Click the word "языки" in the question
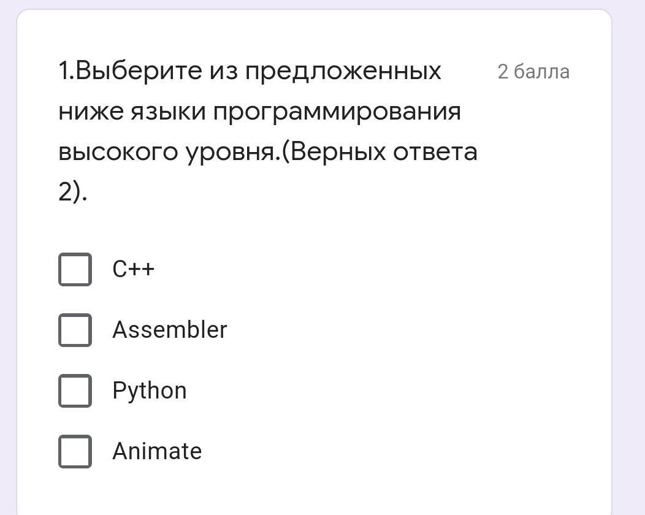 167,112
